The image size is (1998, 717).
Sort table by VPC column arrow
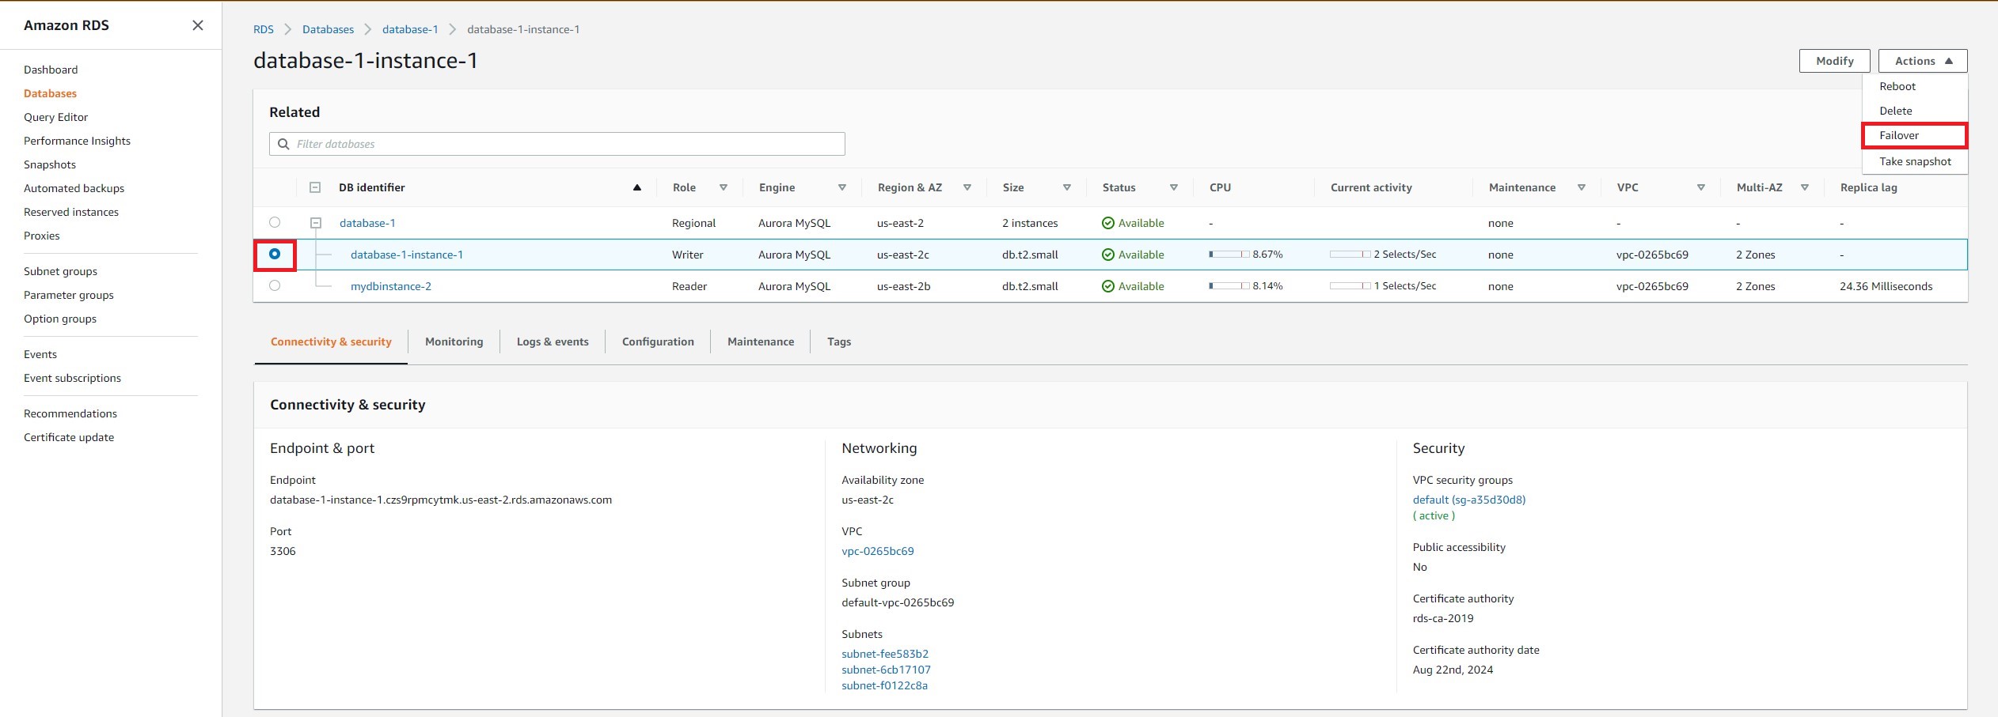pos(1701,187)
